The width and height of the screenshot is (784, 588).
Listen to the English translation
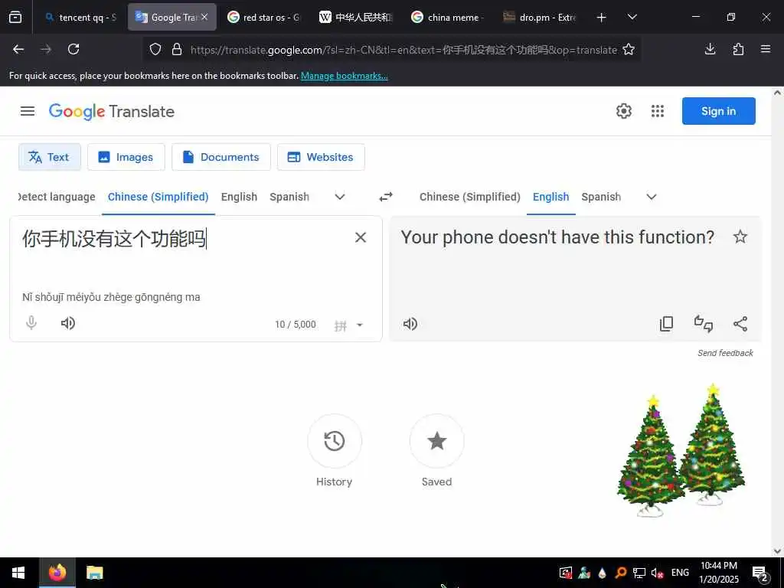[x=410, y=324]
